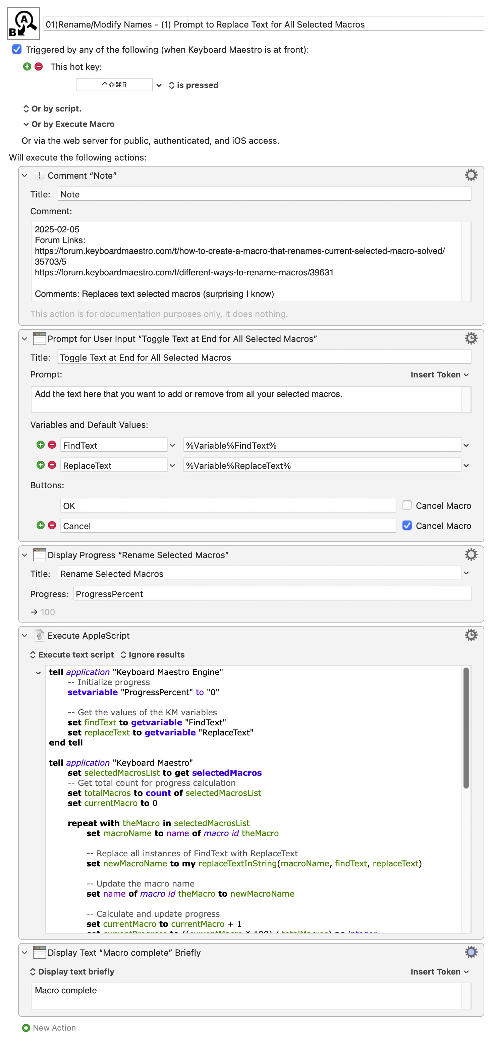Edit the ReplaceText variable name field

coord(114,465)
